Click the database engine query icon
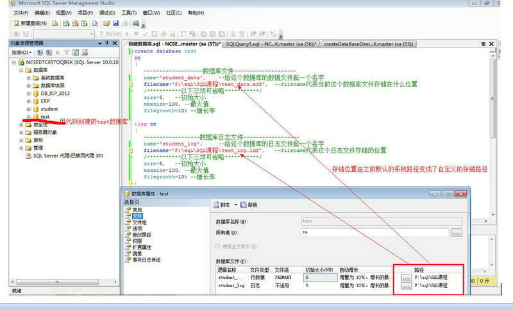 pos(55,23)
